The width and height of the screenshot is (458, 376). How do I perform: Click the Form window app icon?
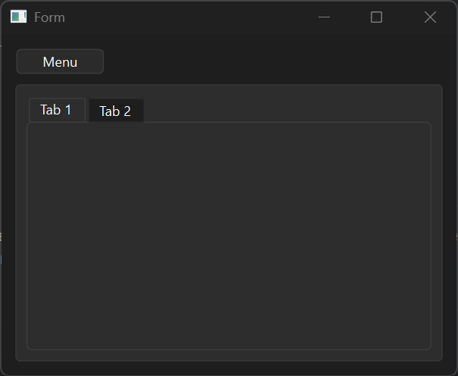[x=18, y=17]
